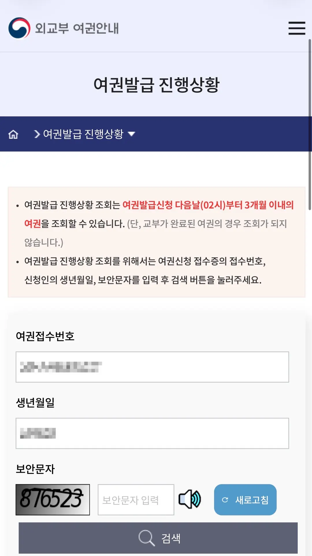Click the 여권발급 진행상황 page heading
Viewport: 312px width, 556px height.
coord(157,85)
